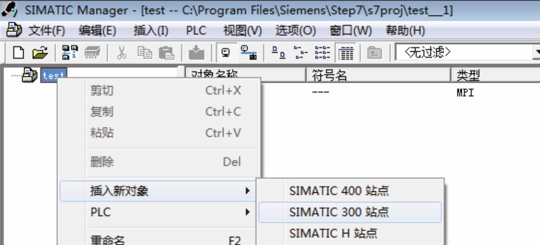Click the Download to PLC icon
Image resolution: width=540 pixels, height=245 pixels.
[x=197, y=53]
